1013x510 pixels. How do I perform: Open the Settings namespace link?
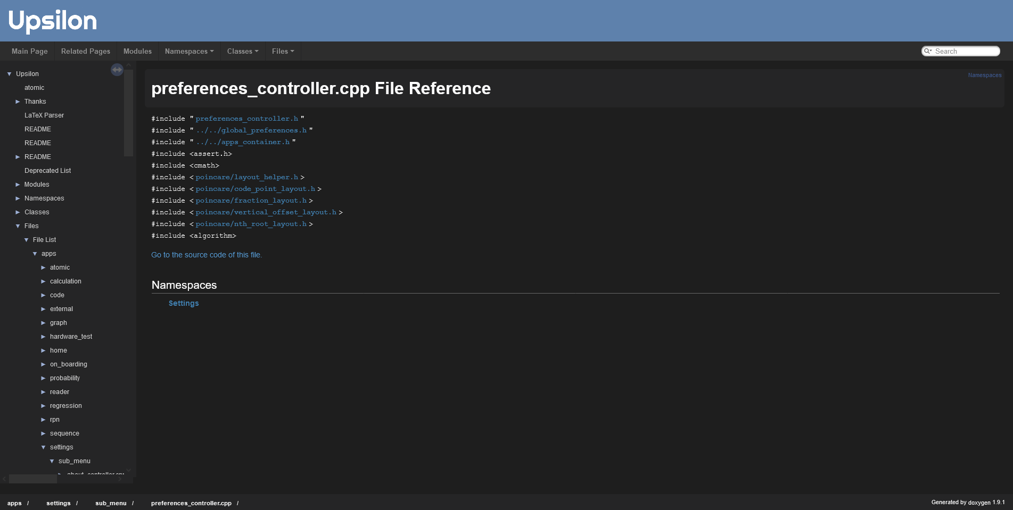[184, 303]
